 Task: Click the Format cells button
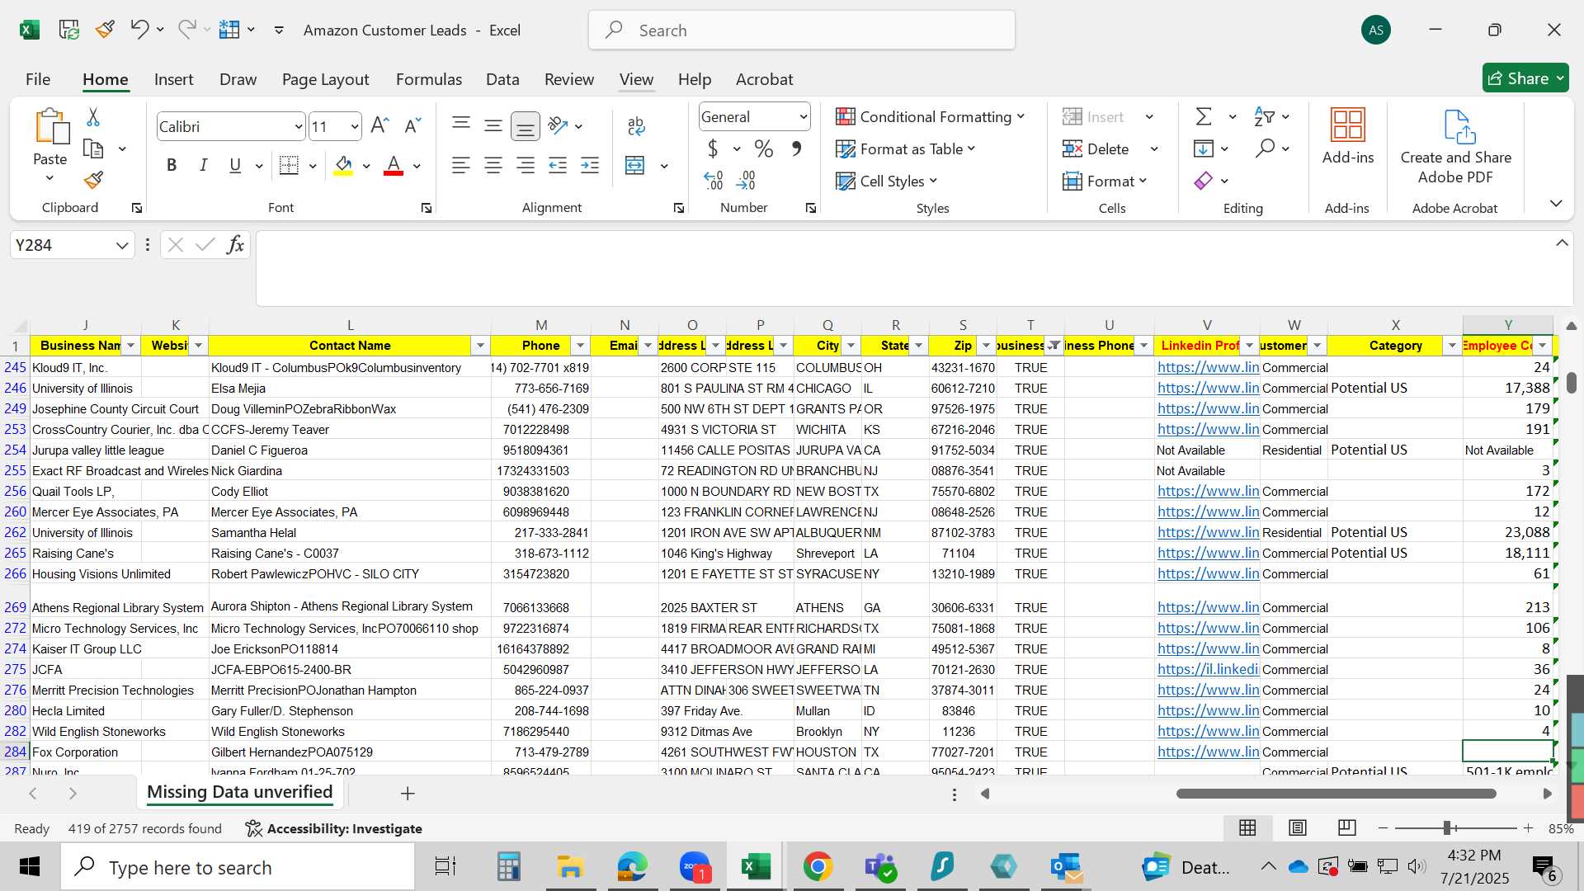click(1105, 181)
